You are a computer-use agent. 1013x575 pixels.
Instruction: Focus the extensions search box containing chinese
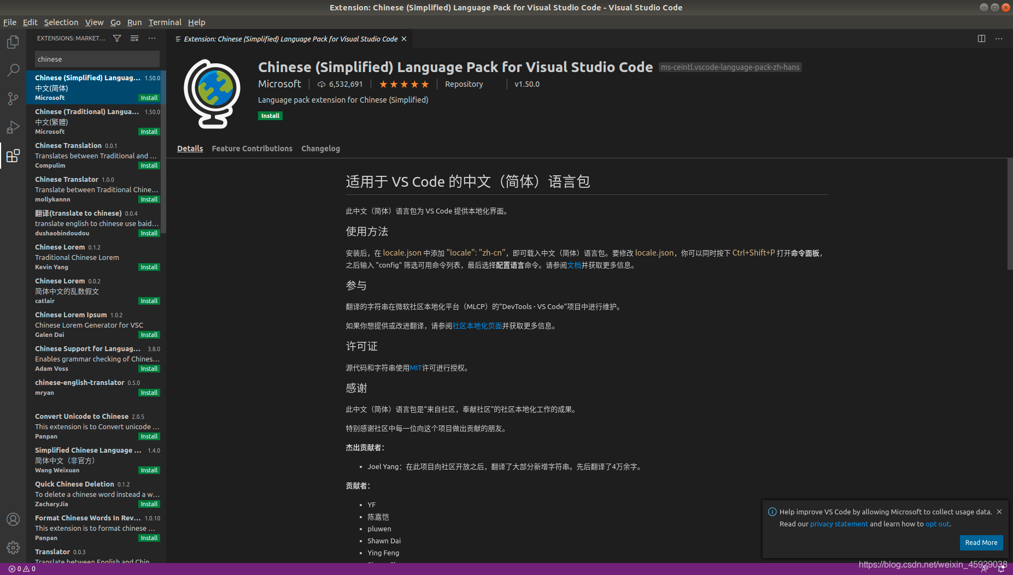pos(97,59)
